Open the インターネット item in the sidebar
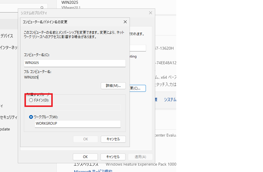This screenshot has width=263, height=172. [x=9, y=47]
